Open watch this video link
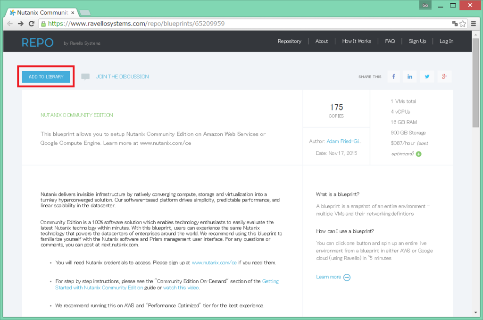Image resolution: width=483 pixels, height=320 pixels. [x=181, y=287]
